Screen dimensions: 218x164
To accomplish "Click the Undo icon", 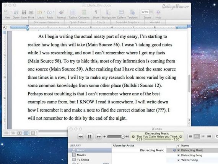I will [x=40, y=12].
